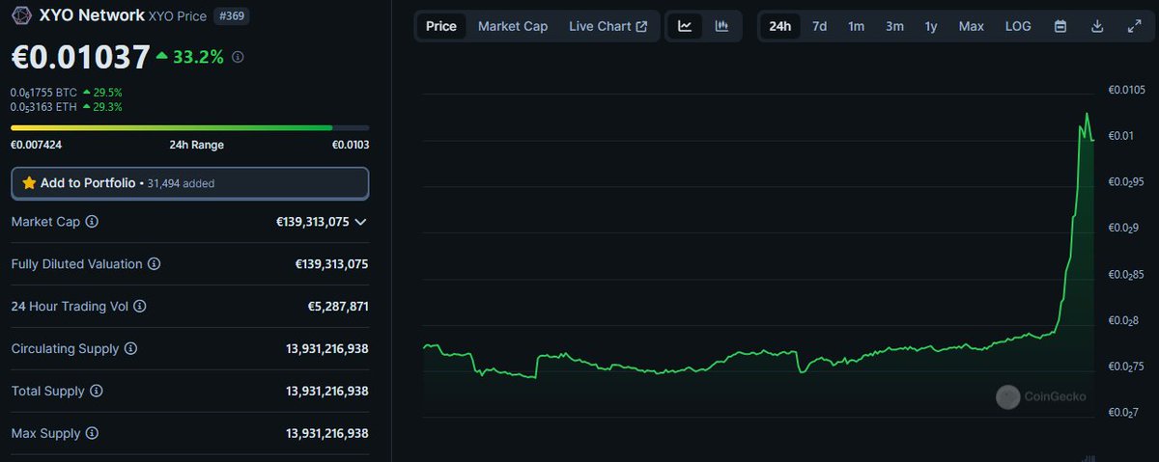
Task: Show Max Supply info icon
Action: pos(92,434)
